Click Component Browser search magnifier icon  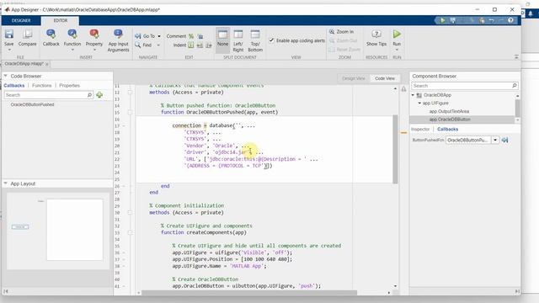(515, 86)
